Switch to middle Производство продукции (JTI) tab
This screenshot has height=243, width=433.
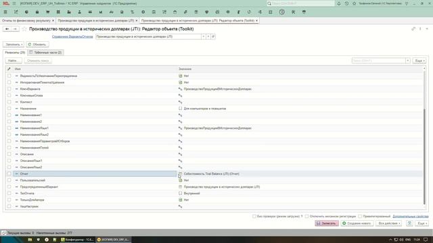96,21
